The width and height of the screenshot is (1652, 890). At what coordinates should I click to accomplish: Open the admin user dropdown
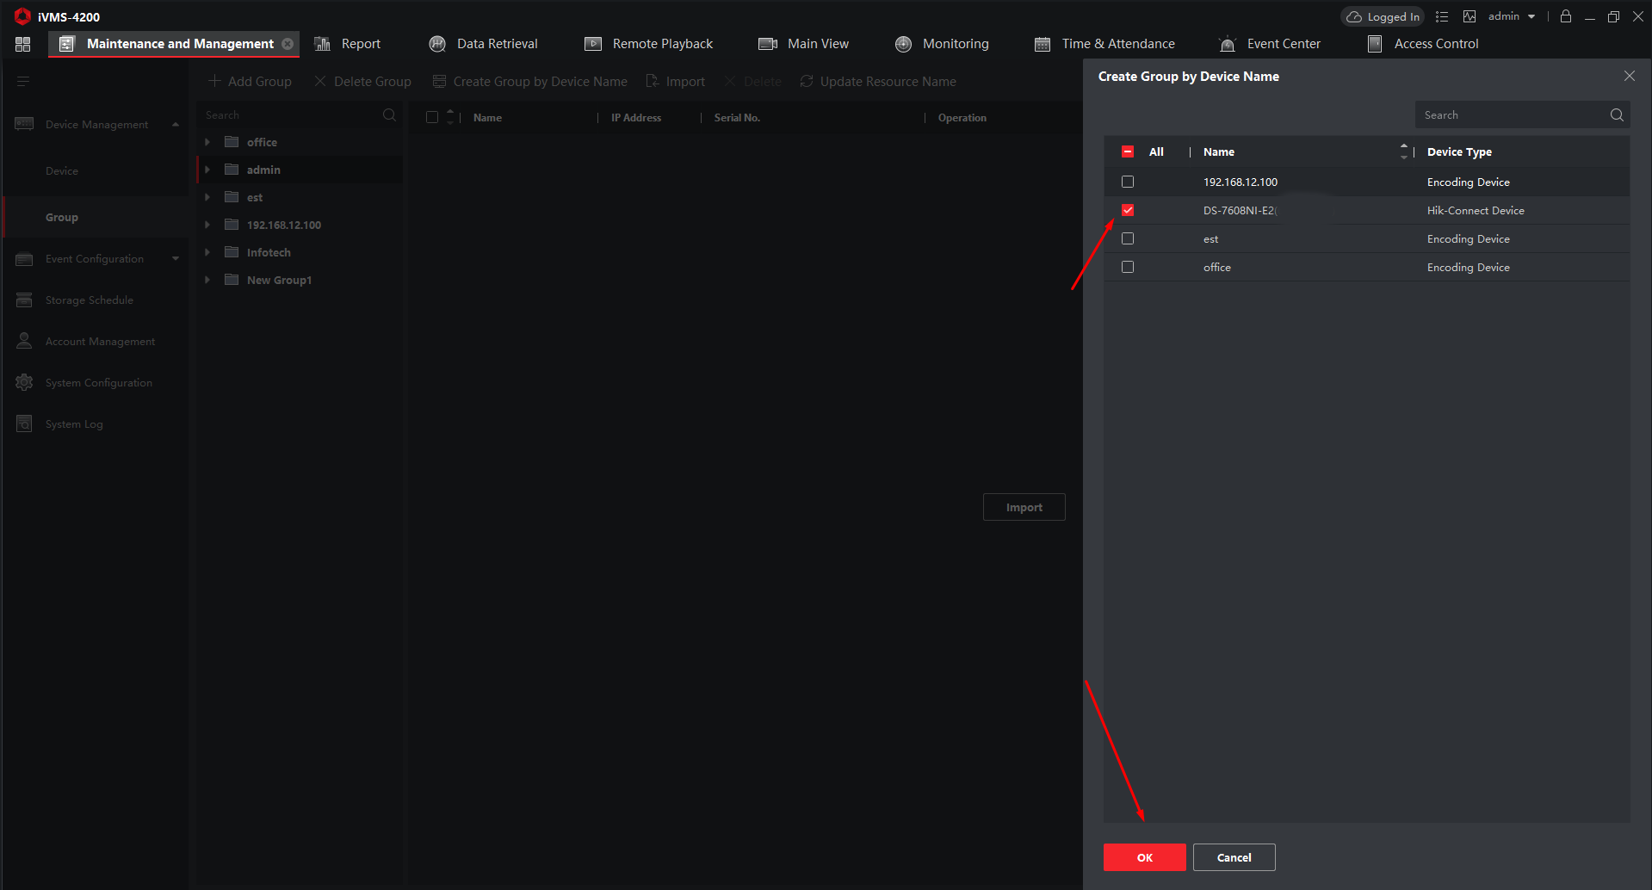pyautogui.click(x=1511, y=16)
